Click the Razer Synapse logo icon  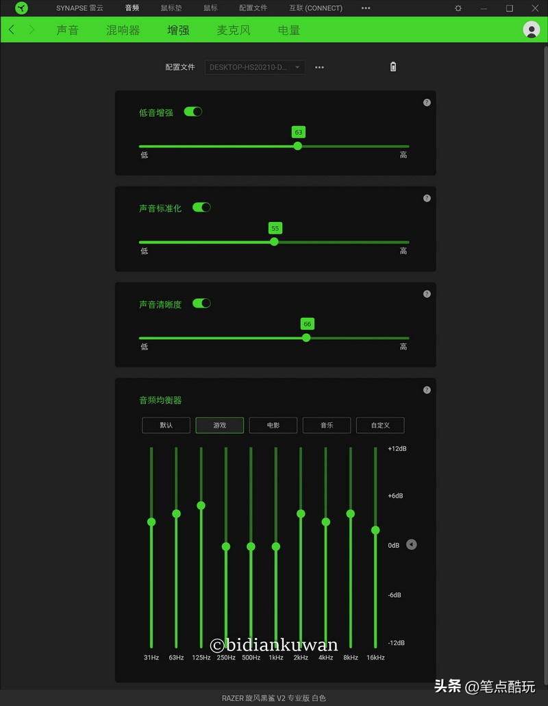pyautogui.click(x=21, y=8)
